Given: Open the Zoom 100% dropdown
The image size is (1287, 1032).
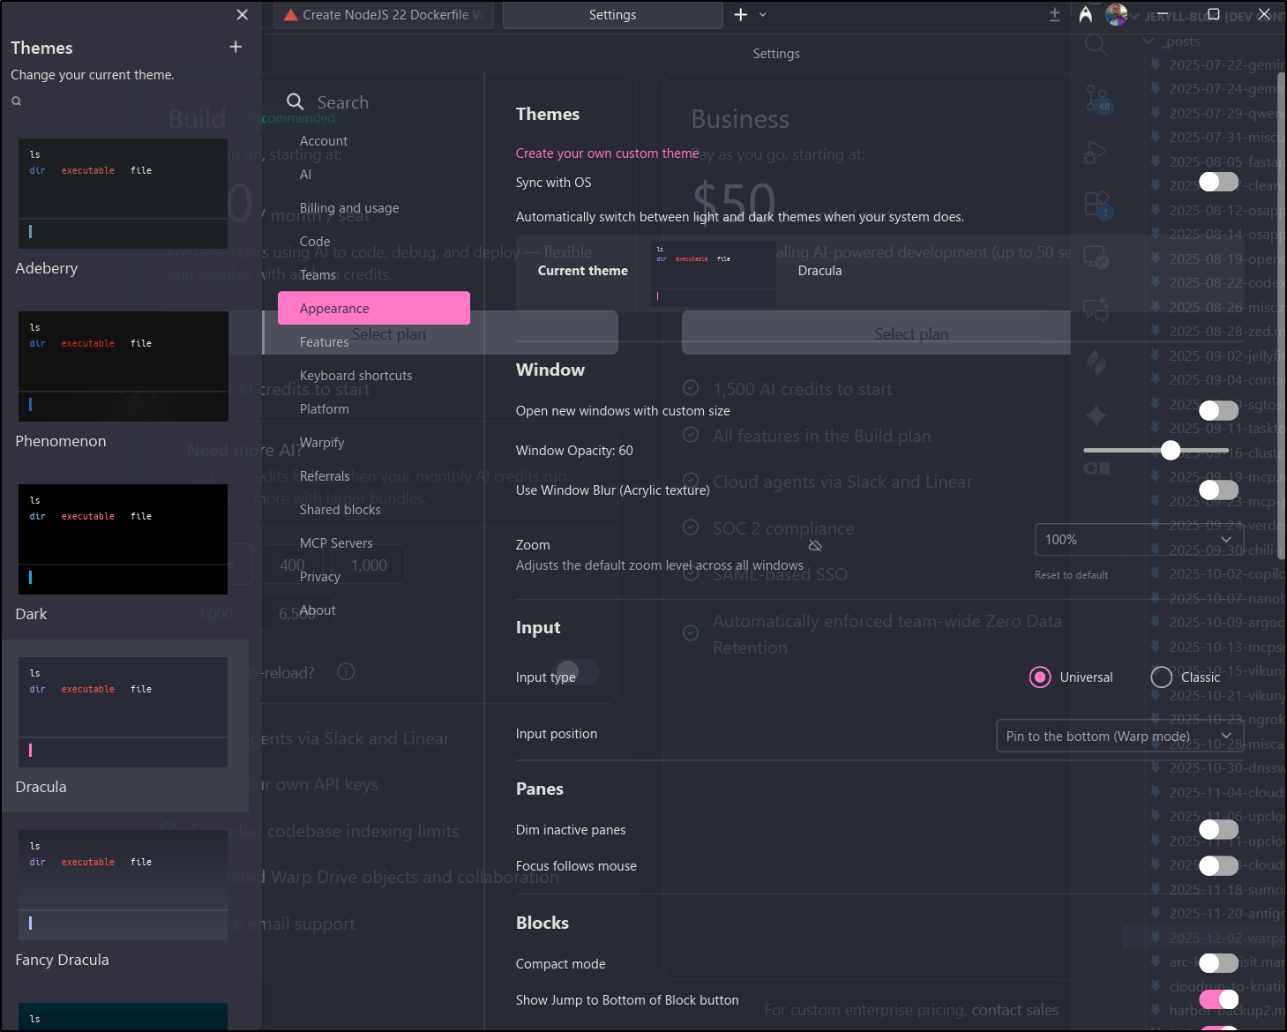Looking at the screenshot, I should tap(1138, 540).
